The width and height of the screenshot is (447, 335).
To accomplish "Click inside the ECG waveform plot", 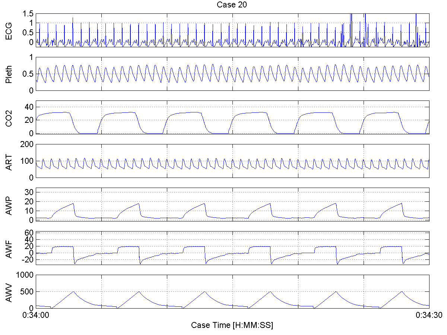I will point(232,30).
